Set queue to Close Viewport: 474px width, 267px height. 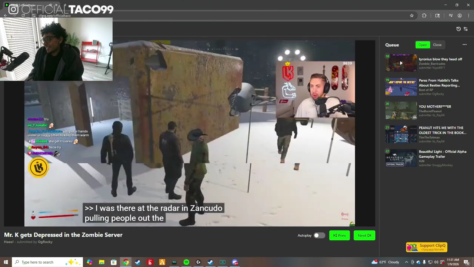437,45
